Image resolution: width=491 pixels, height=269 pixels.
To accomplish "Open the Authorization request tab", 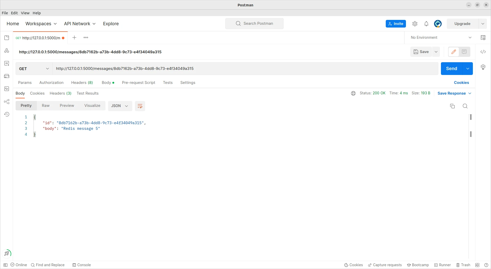I will pos(51,83).
